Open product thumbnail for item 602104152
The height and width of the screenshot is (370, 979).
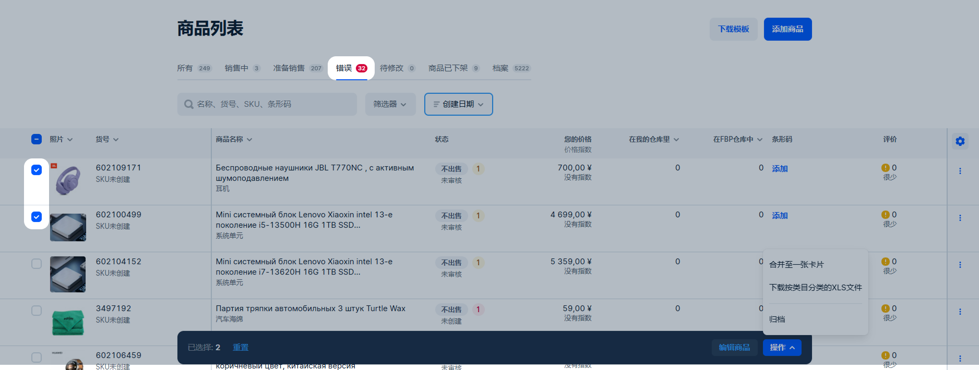click(68, 274)
